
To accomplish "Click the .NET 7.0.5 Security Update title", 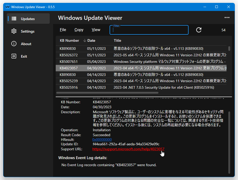I will point(164,87).
